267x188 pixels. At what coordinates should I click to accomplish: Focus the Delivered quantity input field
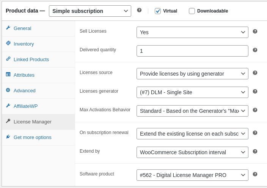click(192, 51)
